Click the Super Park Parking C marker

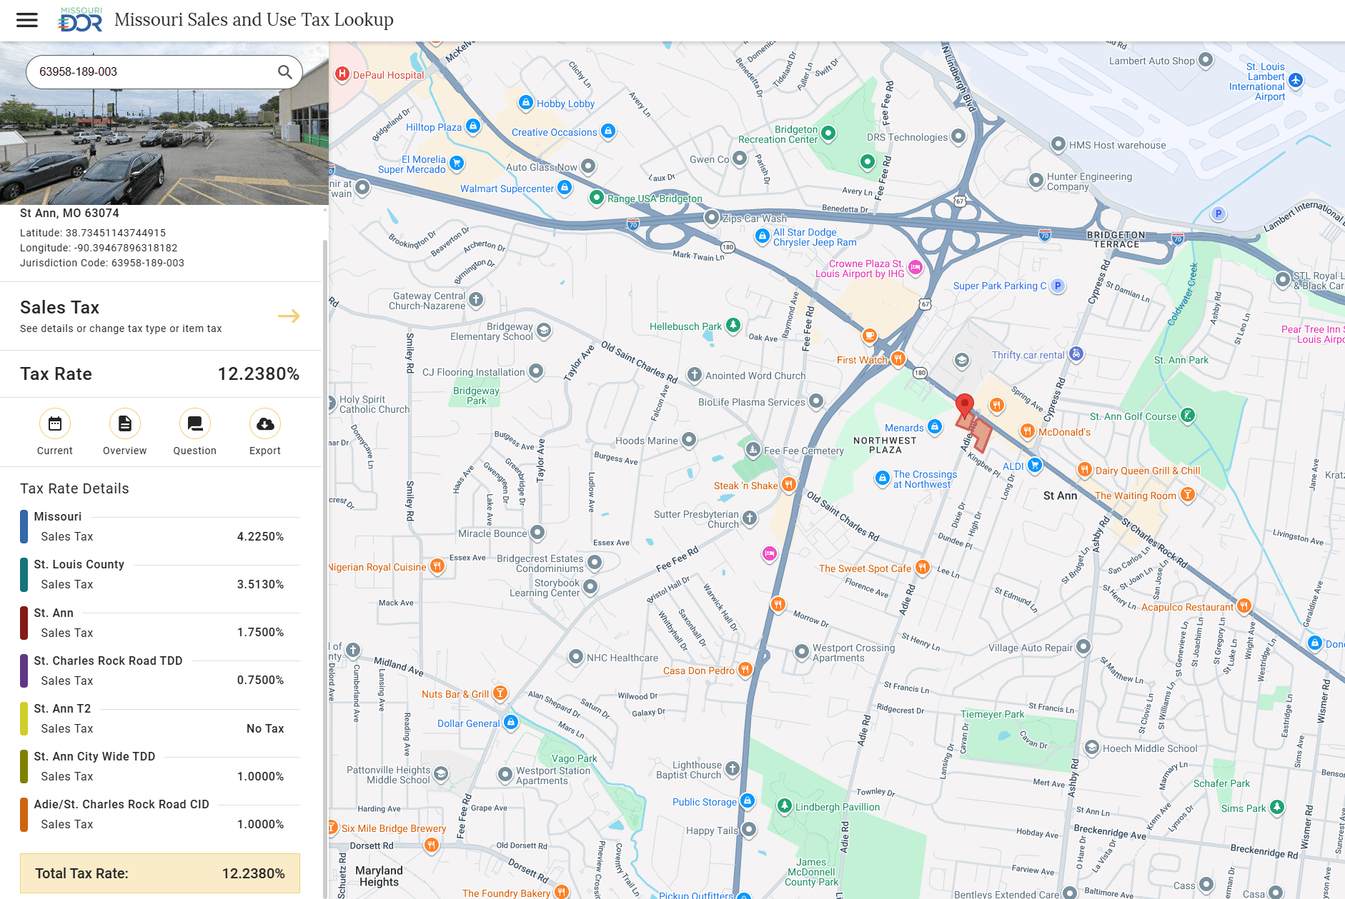tap(1058, 286)
